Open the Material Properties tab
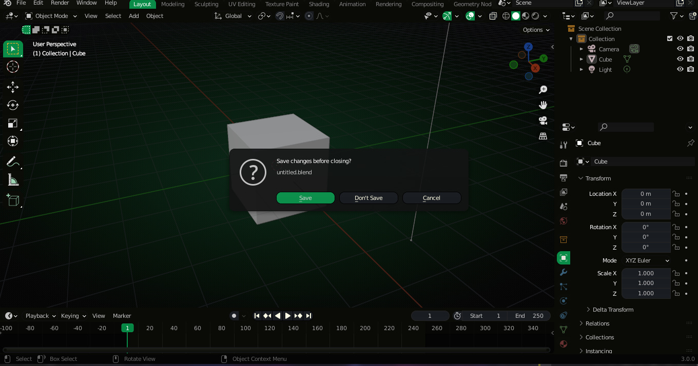Image resolution: width=698 pixels, height=366 pixels. [x=563, y=344]
